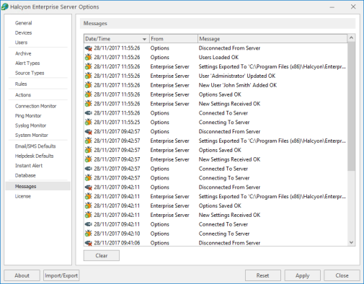Click scrollbar up arrow in messages list
This screenshot has width=364, height=284.
click(x=351, y=38)
